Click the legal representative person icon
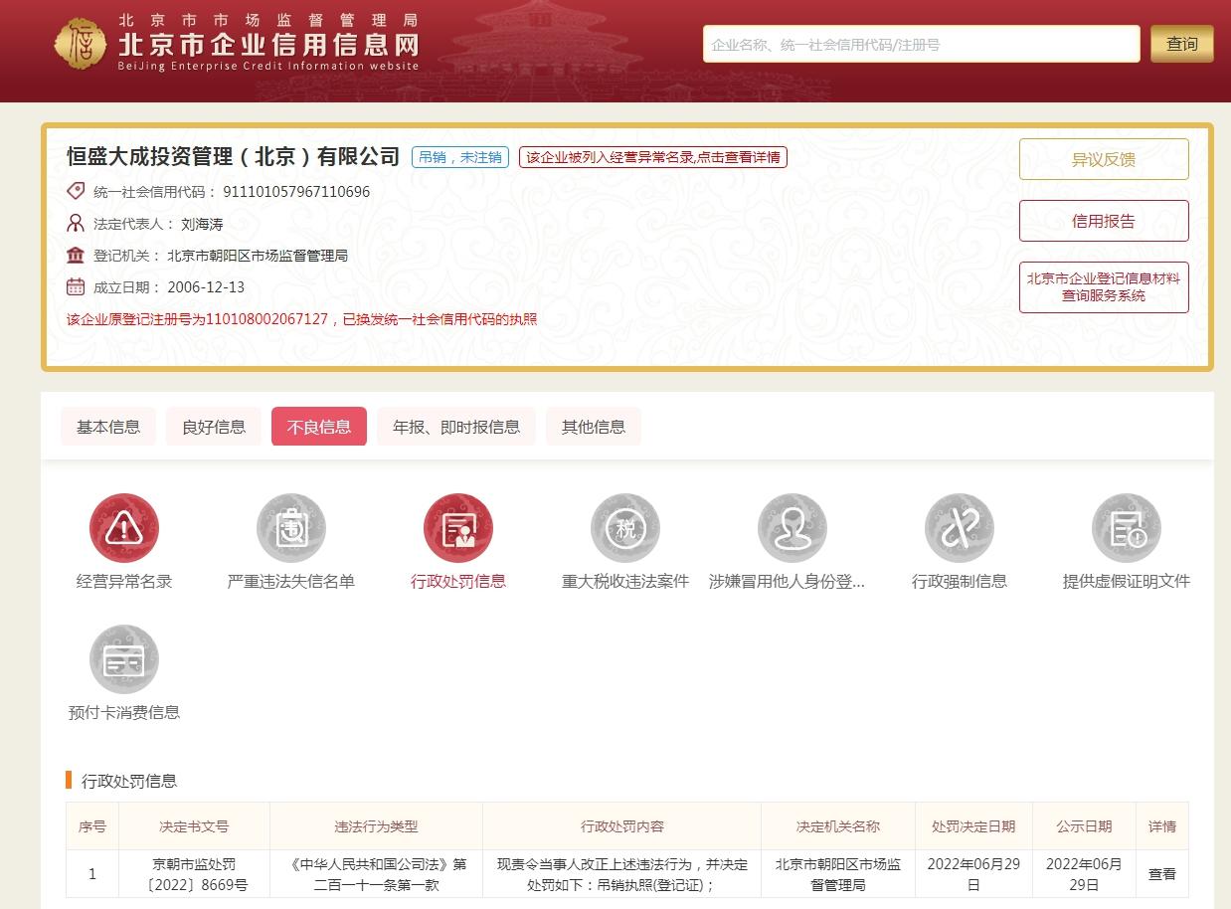Viewport: 1231px width, 909px height. (76, 223)
